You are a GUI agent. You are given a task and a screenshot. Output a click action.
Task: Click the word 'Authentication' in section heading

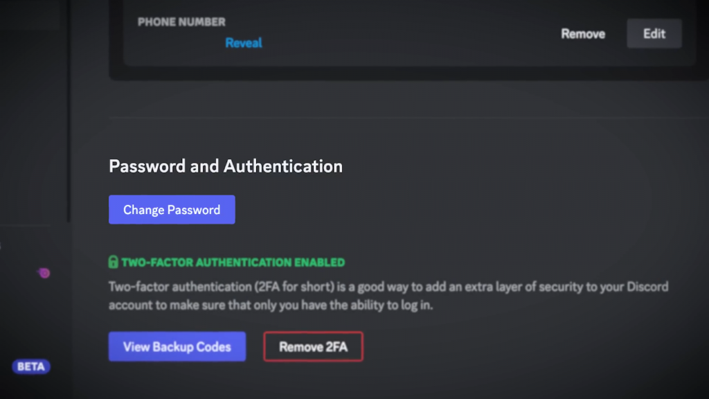pyautogui.click(x=283, y=166)
